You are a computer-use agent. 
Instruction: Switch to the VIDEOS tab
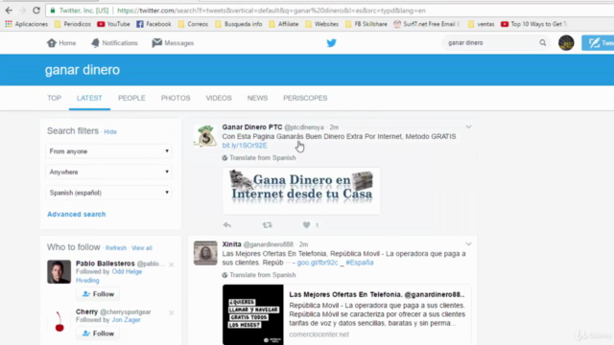click(219, 98)
